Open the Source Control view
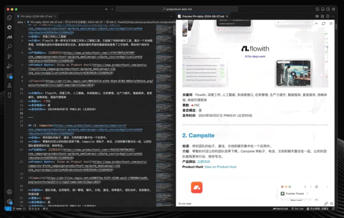 coord(10,56)
